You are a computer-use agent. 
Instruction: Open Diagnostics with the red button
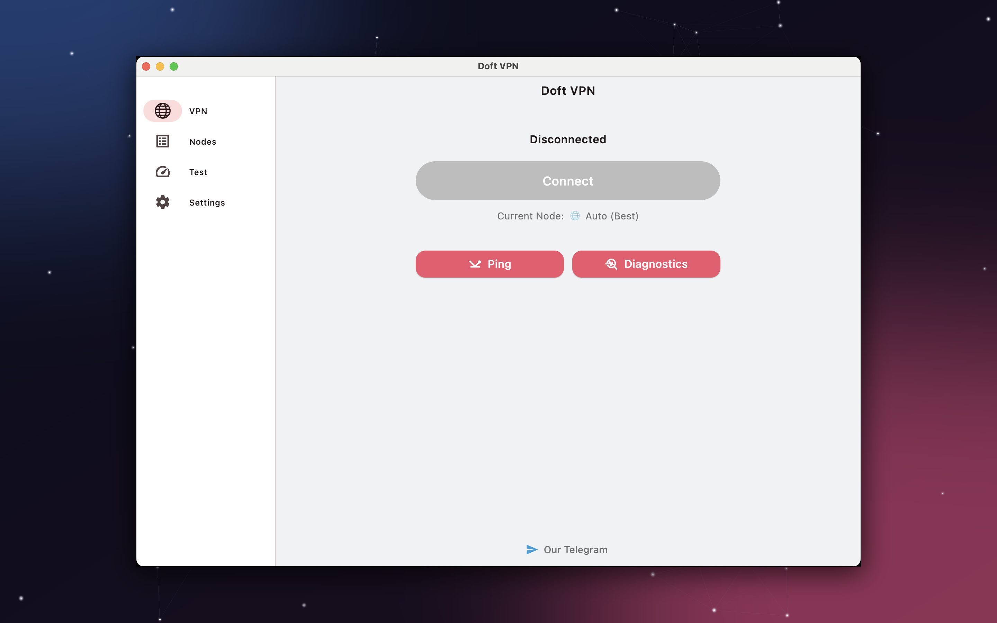[646, 264]
